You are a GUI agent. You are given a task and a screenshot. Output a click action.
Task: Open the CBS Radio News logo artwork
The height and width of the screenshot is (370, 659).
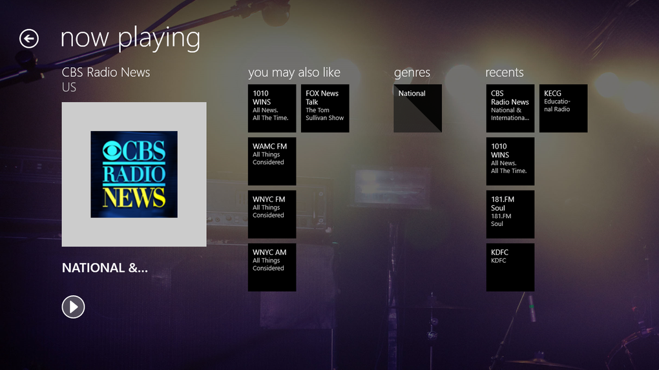click(x=134, y=174)
